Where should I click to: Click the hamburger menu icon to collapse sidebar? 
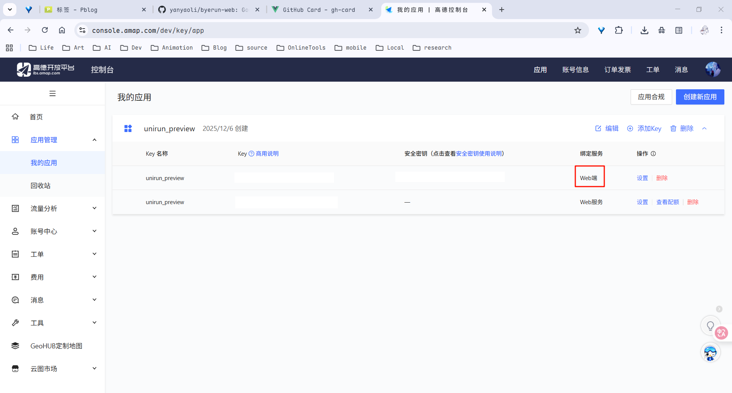(53, 93)
